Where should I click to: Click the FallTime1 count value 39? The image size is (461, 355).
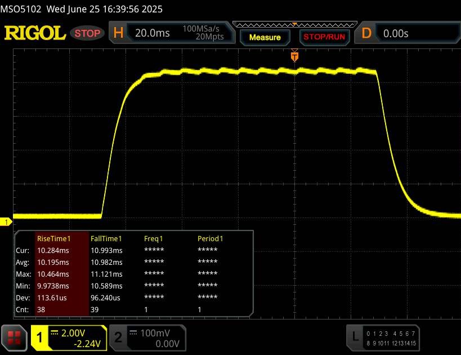click(x=95, y=309)
